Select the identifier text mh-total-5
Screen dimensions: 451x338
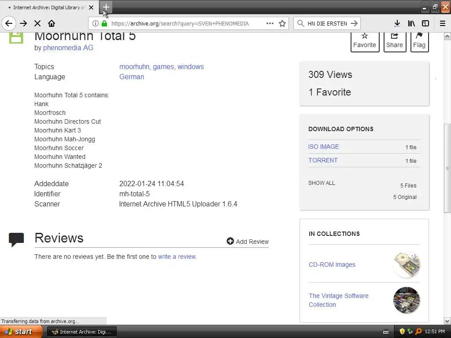point(135,194)
